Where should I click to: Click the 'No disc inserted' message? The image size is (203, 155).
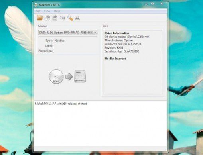click(116, 59)
